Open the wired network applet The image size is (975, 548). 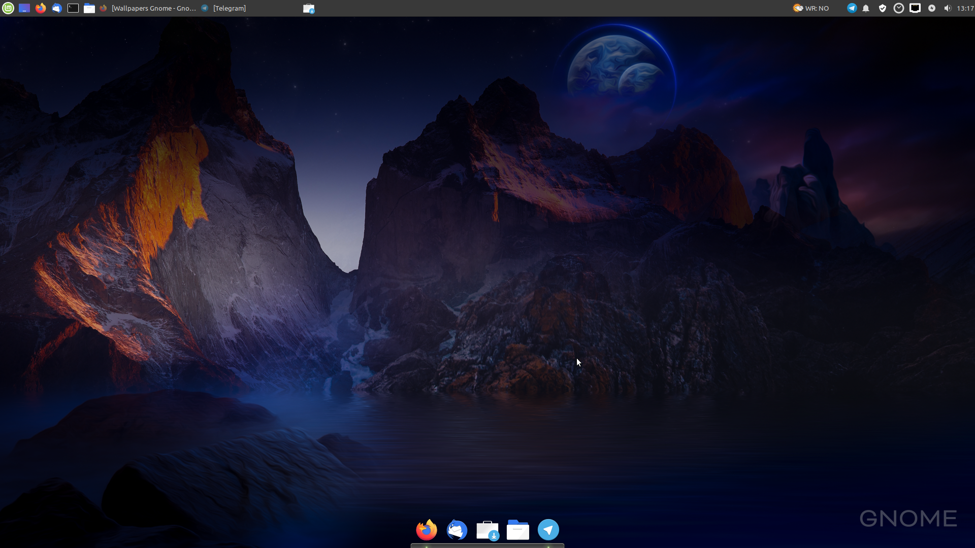click(915, 8)
